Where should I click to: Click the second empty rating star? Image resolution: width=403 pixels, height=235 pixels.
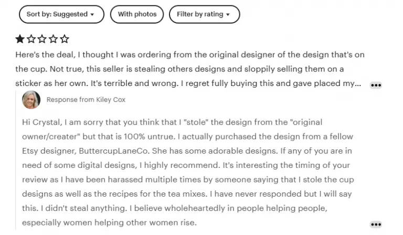pos(31,39)
